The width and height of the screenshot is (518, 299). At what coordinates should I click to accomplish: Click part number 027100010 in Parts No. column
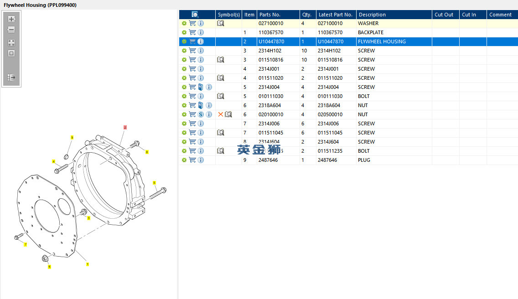[271, 23]
